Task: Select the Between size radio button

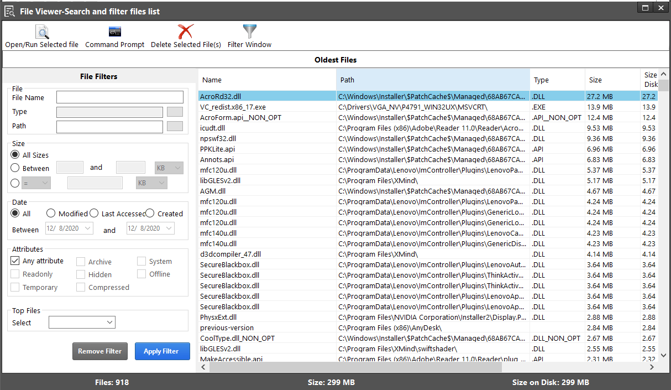Action: [x=15, y=168]
